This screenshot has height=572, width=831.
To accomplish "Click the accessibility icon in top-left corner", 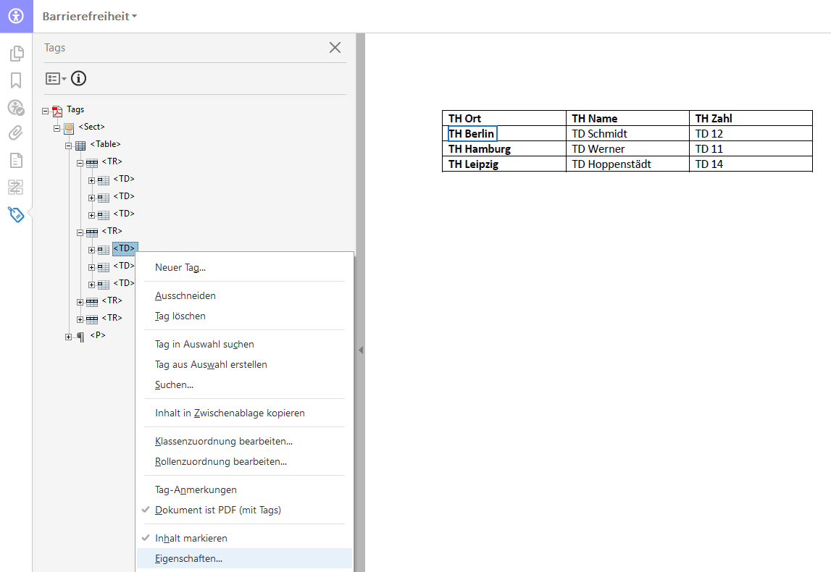I will [x=16, y=16].
